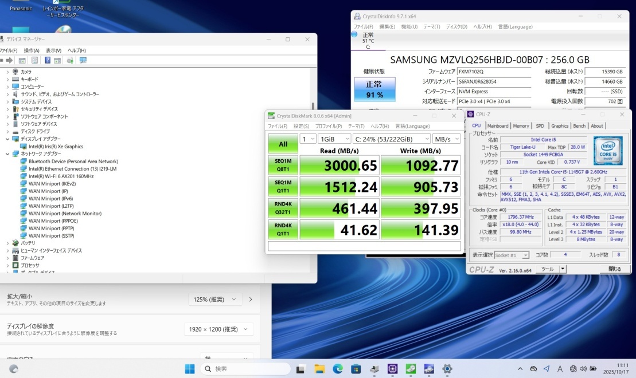The image size is (636, 378).
Task: Switch to the Mainboard tab in CPU-Z
Action: tap(497, 126)
